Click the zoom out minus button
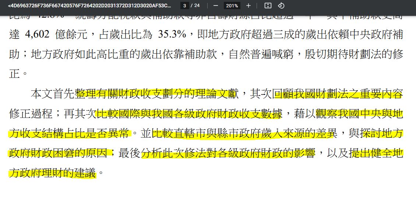The height and width of the screenshot is (201, 416). click(x=216, y=6)
